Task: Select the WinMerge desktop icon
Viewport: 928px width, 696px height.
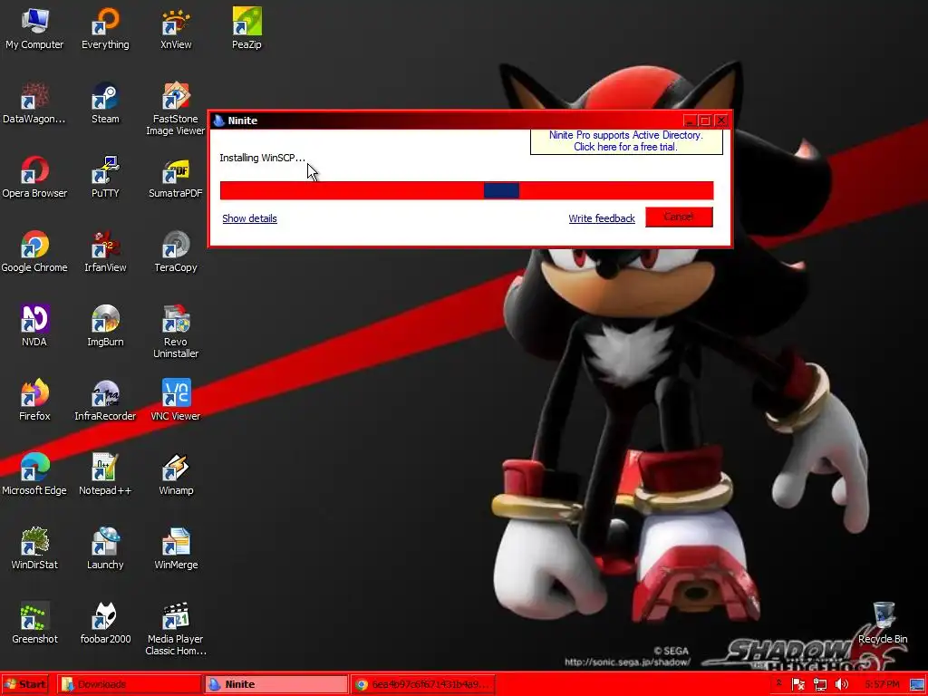Action: [x=176, y=548]
